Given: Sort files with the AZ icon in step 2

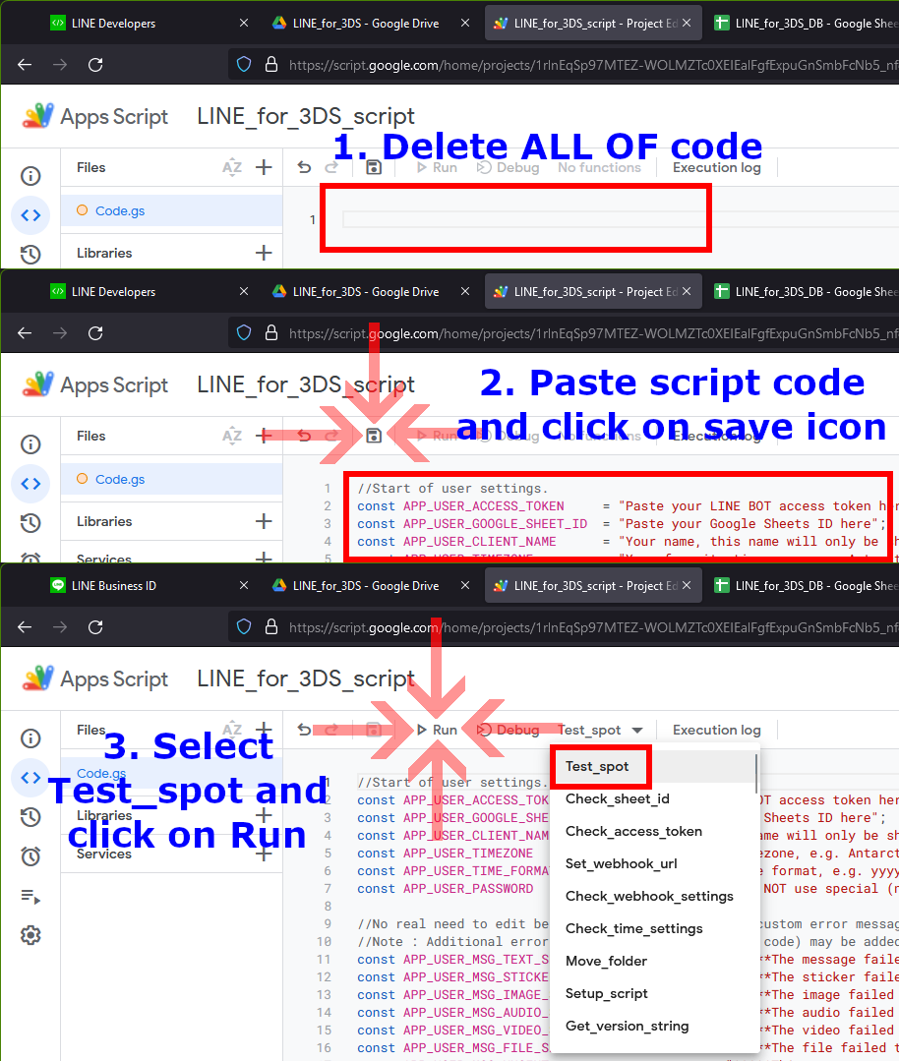Looking at the screenshot, I should coord(231,436).
